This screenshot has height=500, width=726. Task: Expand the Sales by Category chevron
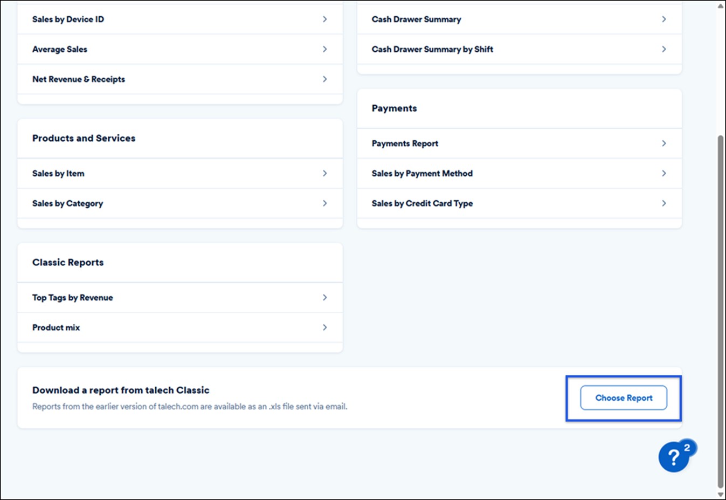[324, 203]
